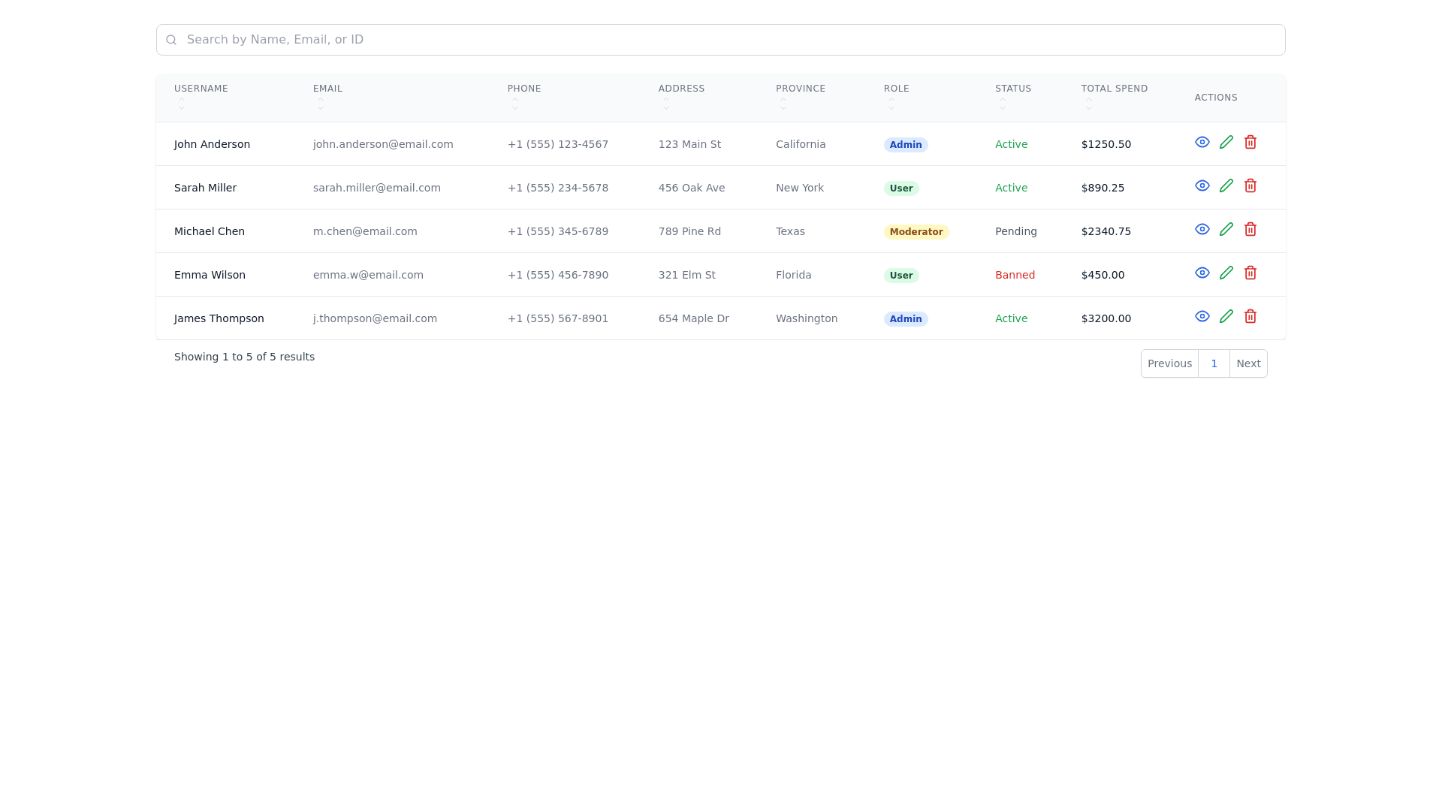
Task: Click the Admin role badge for John Anderson
Action: 905,144
